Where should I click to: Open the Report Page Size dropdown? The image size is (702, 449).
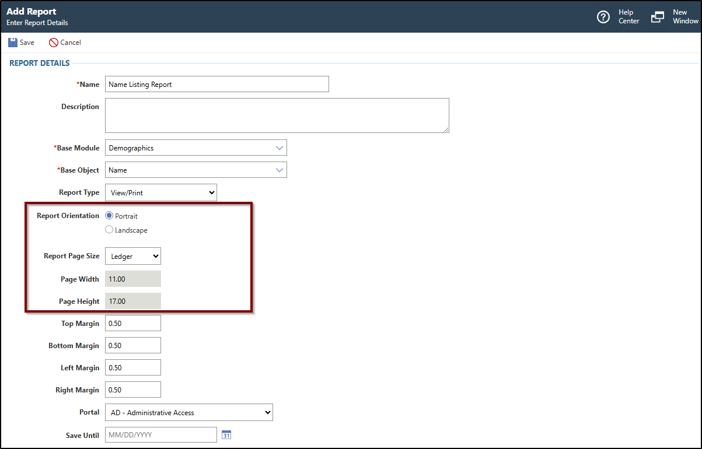132,256
